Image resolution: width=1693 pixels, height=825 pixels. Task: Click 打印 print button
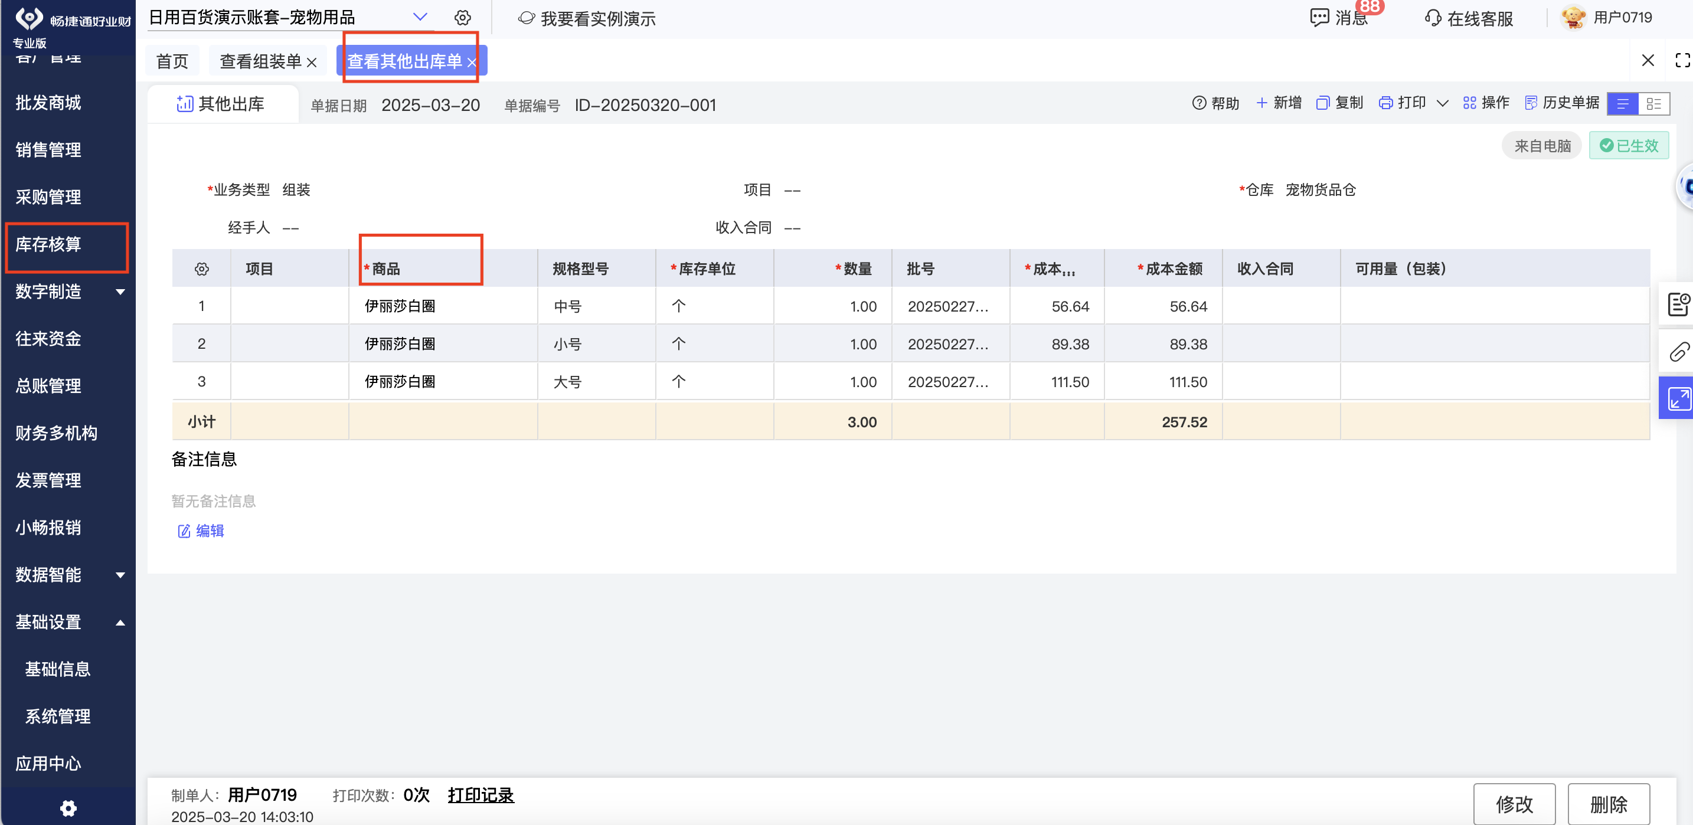tap(1402, 103)
